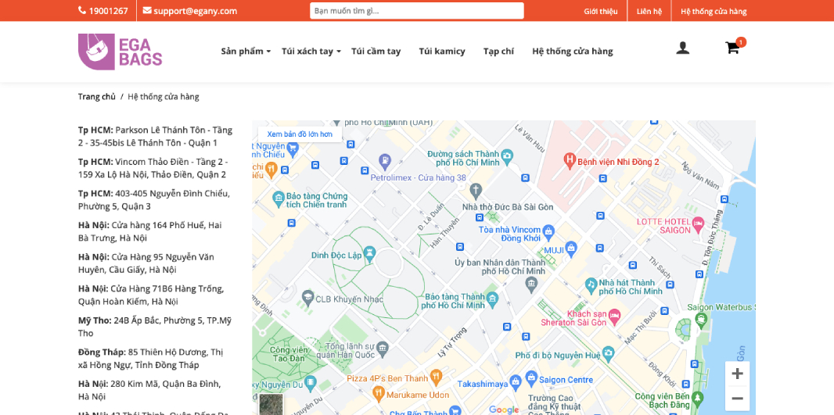
Task: Select the 164 Phố Huế store address
Action: point(150,231)
